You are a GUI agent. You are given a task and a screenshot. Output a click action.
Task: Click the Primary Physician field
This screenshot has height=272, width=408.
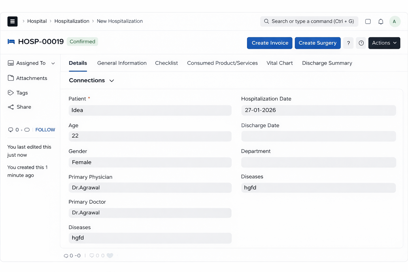tap(150, 188)
